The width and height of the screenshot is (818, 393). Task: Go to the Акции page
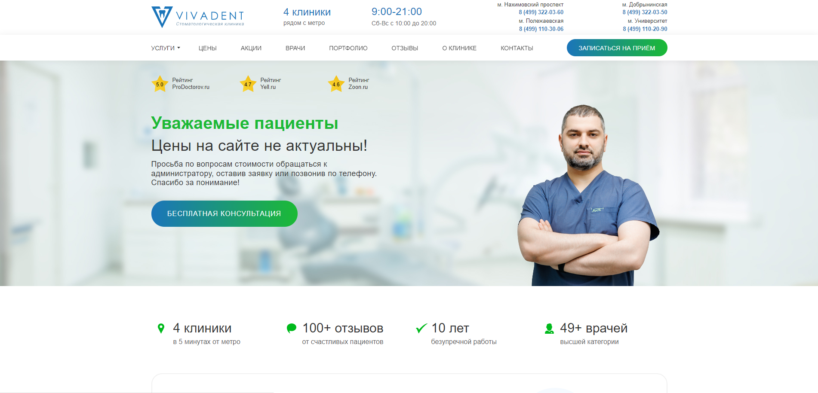pyautogui.click(x=251, y=48)
